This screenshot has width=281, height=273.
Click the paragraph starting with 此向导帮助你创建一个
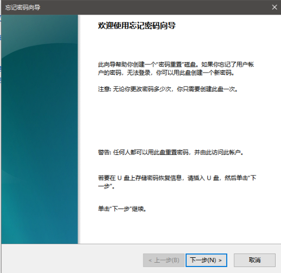(x=176, y=69)
